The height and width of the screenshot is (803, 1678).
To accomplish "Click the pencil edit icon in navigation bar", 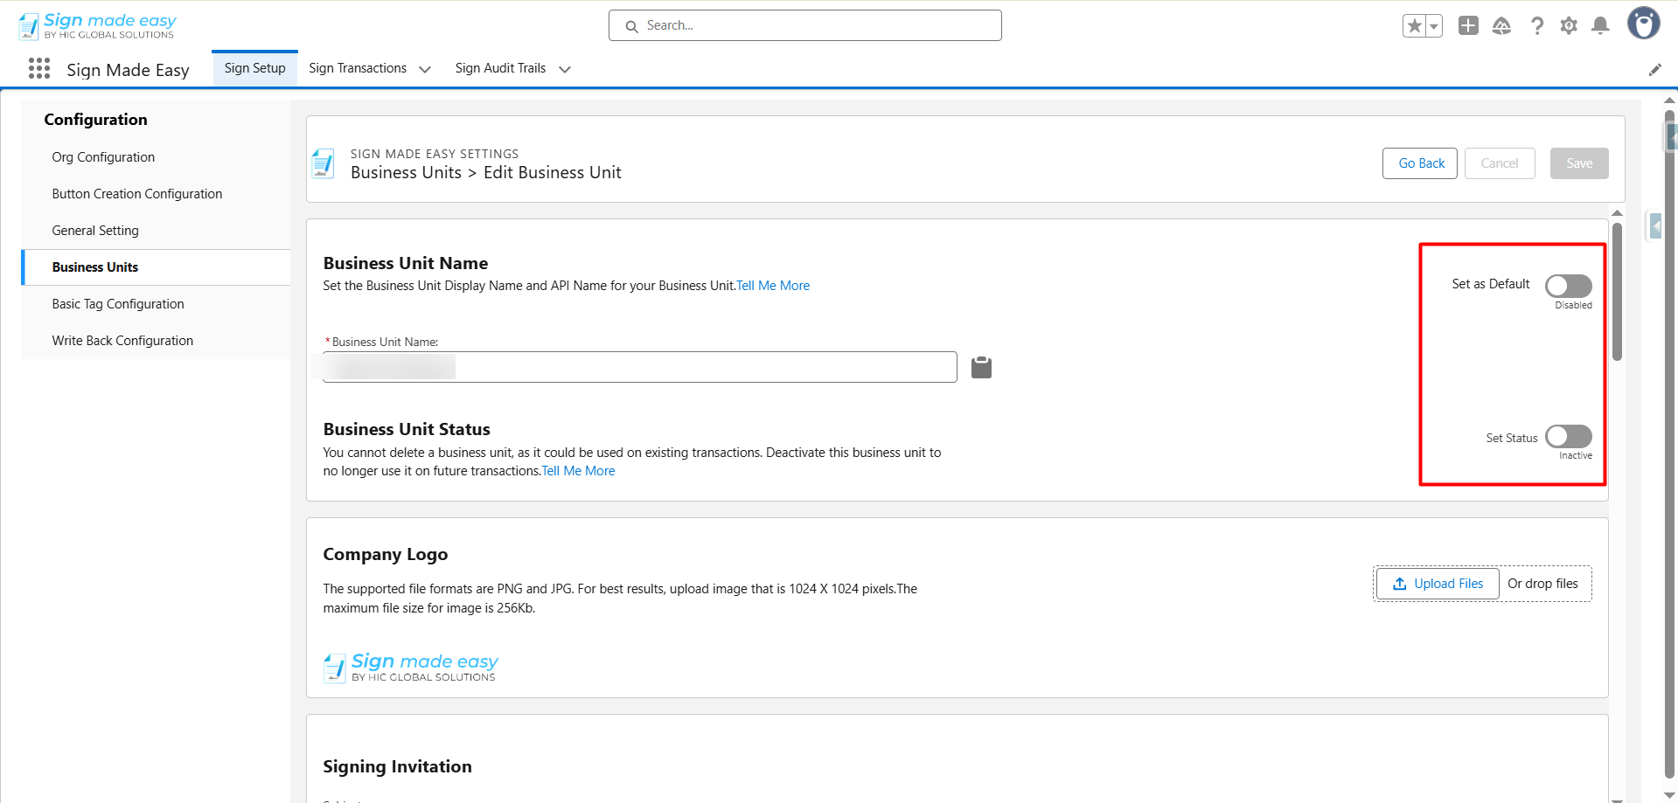I will click(x=1654, y=70).
